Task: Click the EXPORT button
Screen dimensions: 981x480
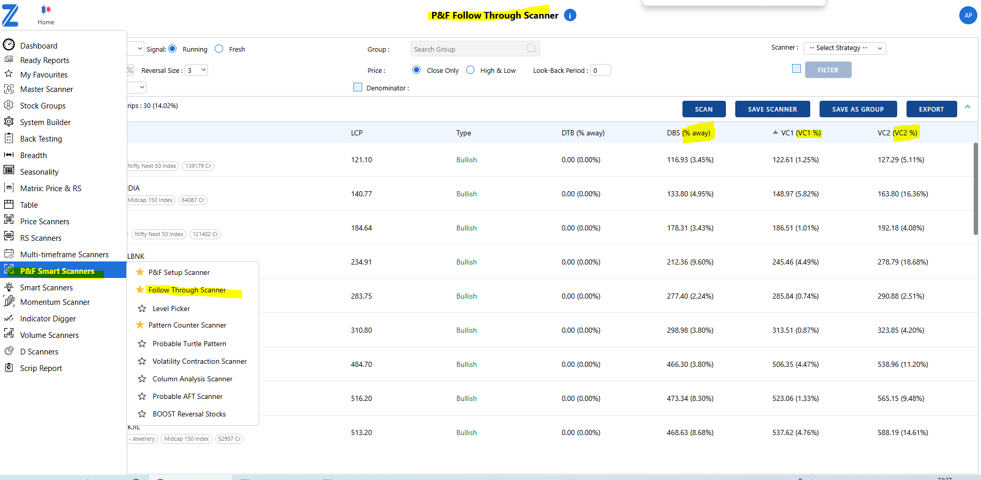Action: click(x=931, y=109)
